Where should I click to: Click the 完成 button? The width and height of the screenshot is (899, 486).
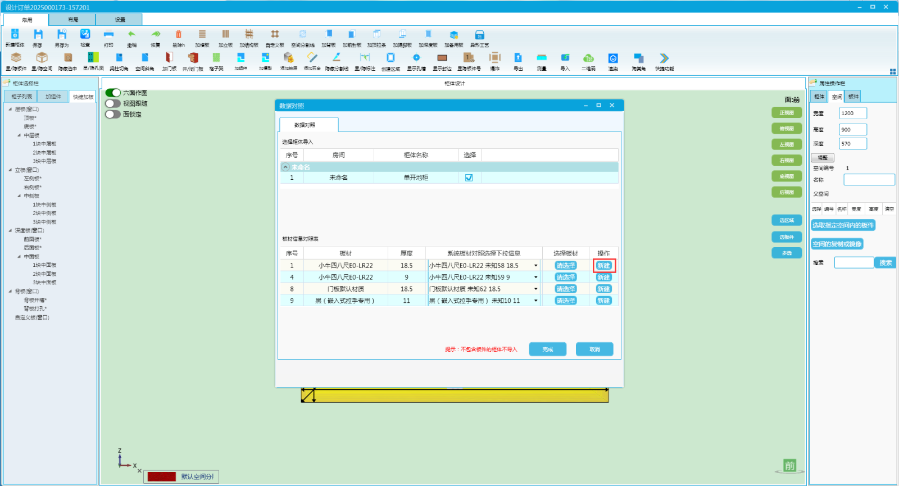[x=548, y=349]
